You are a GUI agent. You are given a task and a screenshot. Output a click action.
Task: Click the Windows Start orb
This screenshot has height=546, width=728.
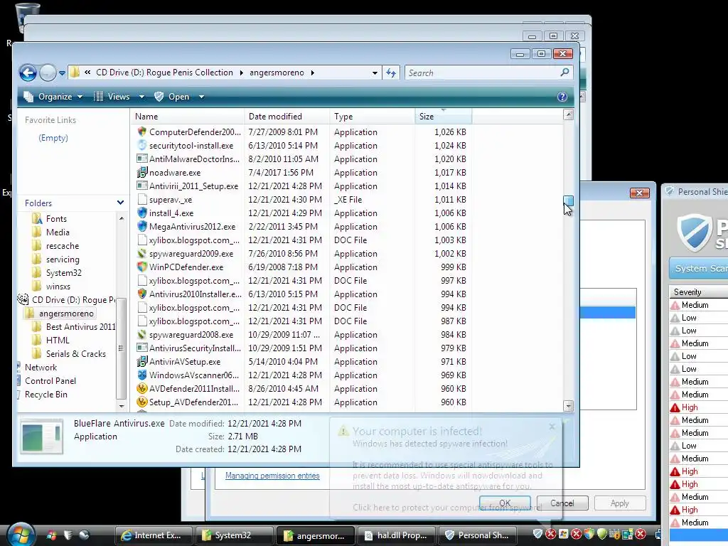tap(21, 535)
